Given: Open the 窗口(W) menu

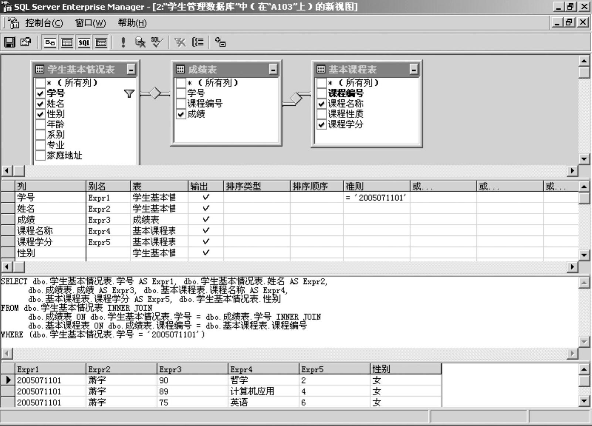Looking at the screenshot, I should point(90,23).
